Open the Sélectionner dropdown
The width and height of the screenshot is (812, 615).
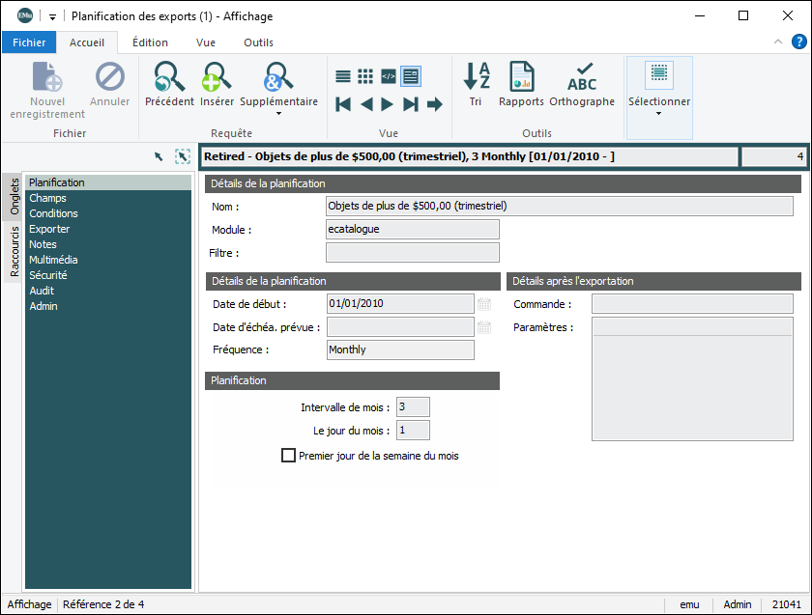pos(659,114)
